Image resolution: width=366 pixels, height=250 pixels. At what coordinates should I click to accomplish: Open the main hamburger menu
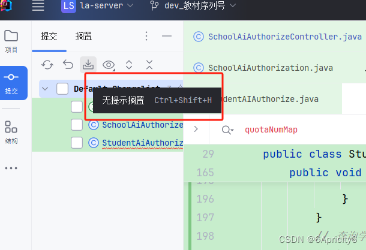click(x=38, y=5)
